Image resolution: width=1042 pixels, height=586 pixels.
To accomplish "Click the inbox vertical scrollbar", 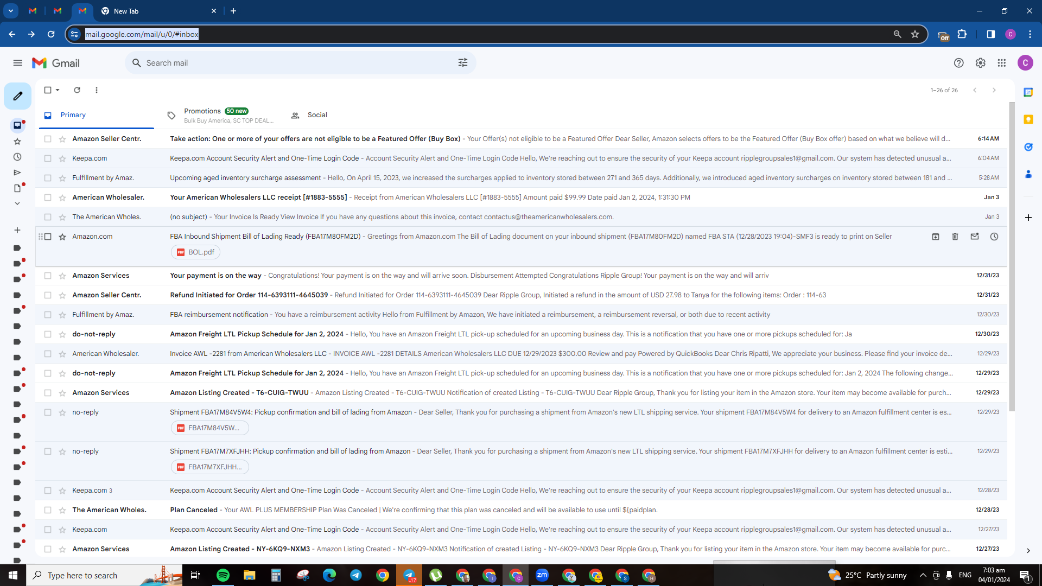I will tap(1012, 256).
